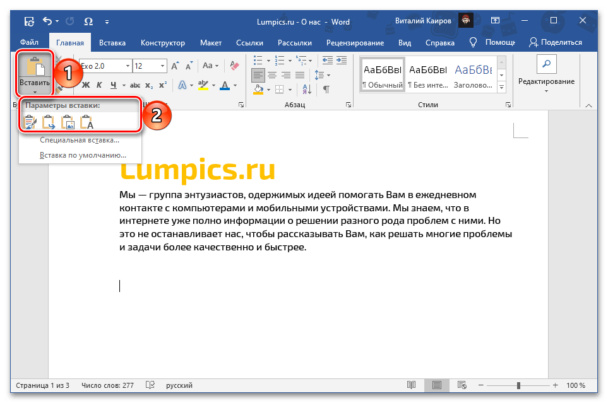Click Специальная вставка menu entry

tap(80, 140)
